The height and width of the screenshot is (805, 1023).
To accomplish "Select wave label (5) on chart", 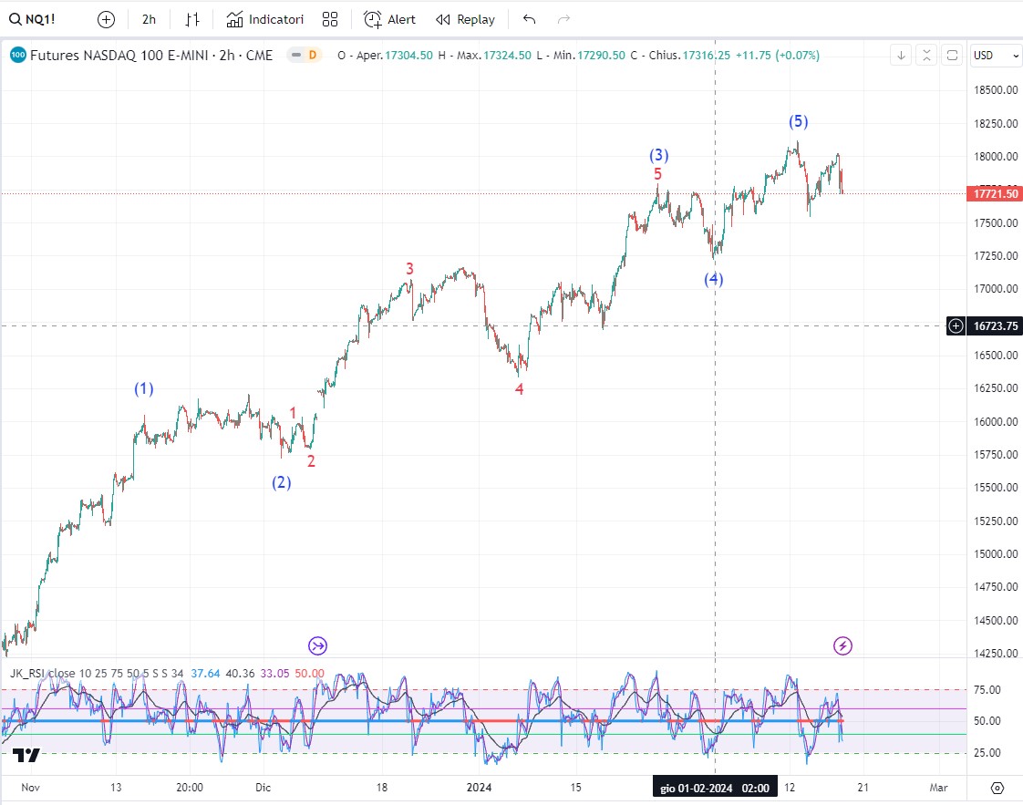I will pos(798,121).
